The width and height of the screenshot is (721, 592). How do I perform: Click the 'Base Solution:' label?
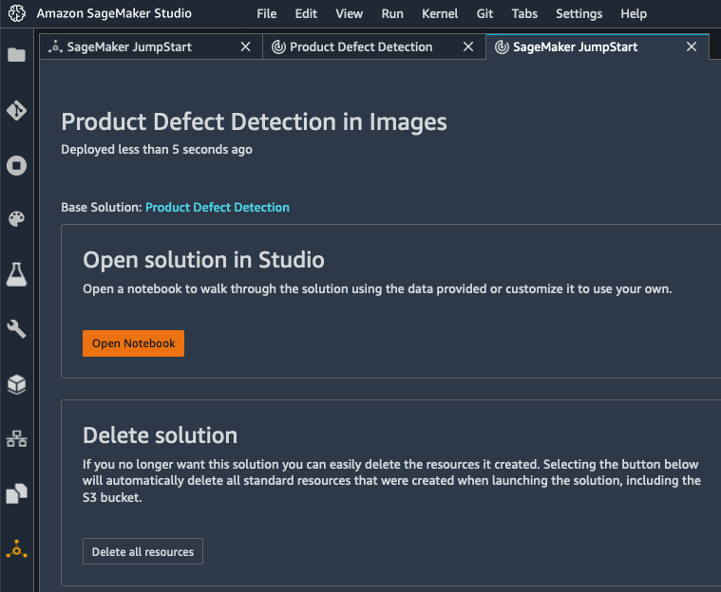(x=101, y=207)
